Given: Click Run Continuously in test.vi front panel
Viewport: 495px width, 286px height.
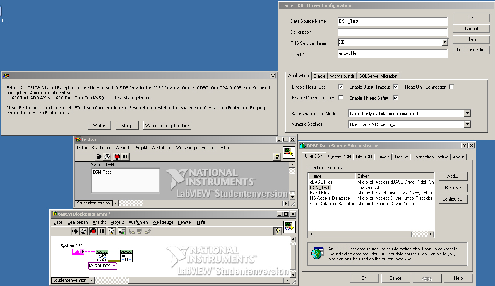Looking at the screenshot, I should (107, 157).
